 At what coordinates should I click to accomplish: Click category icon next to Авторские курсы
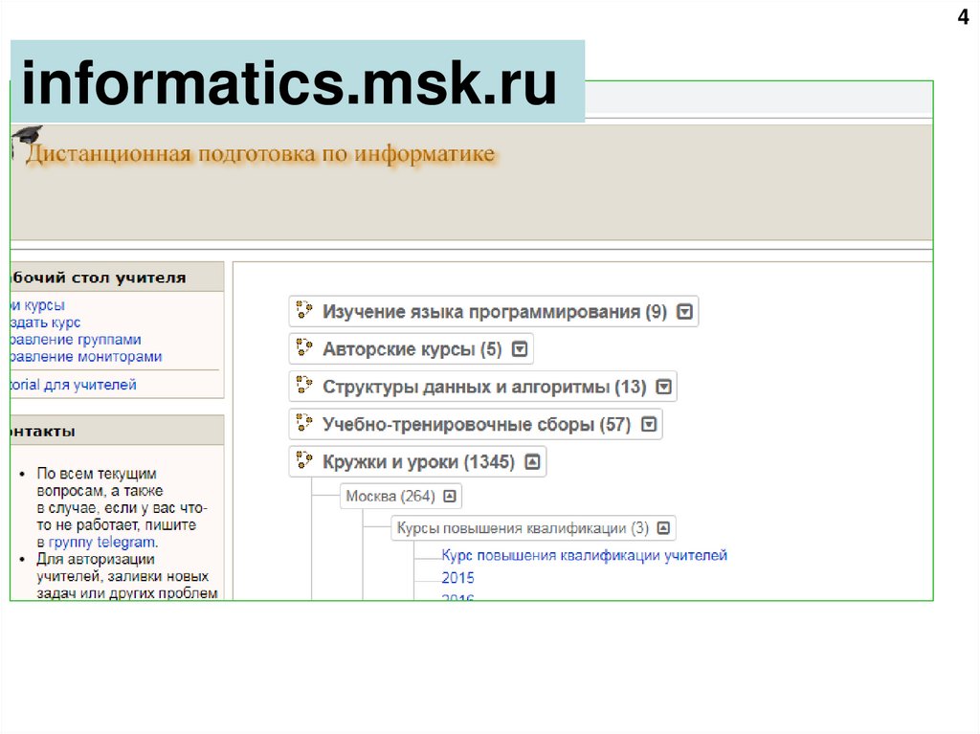(x=304, y=348)
